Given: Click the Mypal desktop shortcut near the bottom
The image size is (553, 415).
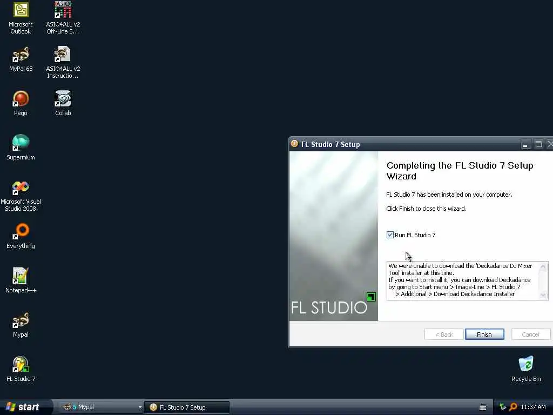Looking at the screenshot, I should tap(21, 325).
